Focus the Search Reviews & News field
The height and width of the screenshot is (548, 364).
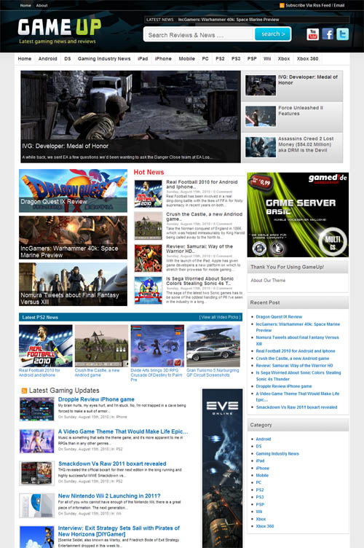pyautogui.click(x=199, y=34)
